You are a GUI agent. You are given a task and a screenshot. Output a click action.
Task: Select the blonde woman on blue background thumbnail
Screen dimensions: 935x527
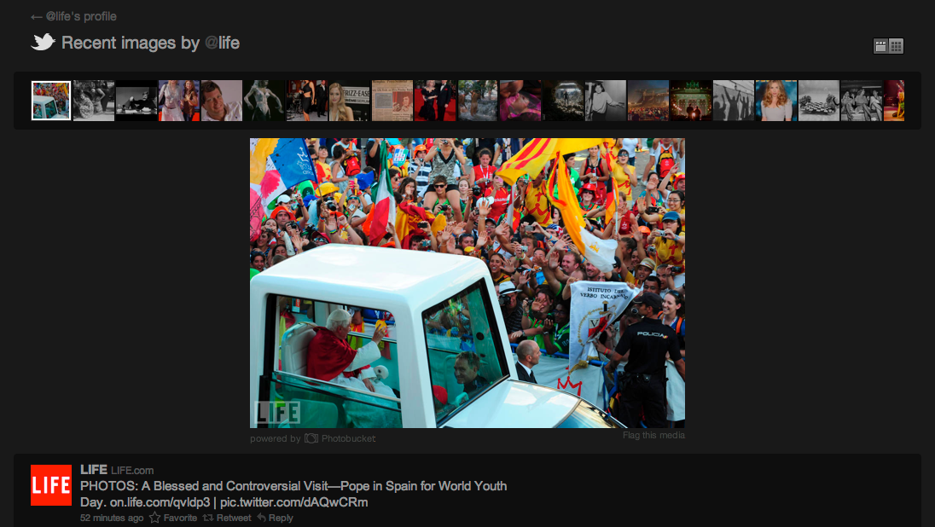click(776, 101)
